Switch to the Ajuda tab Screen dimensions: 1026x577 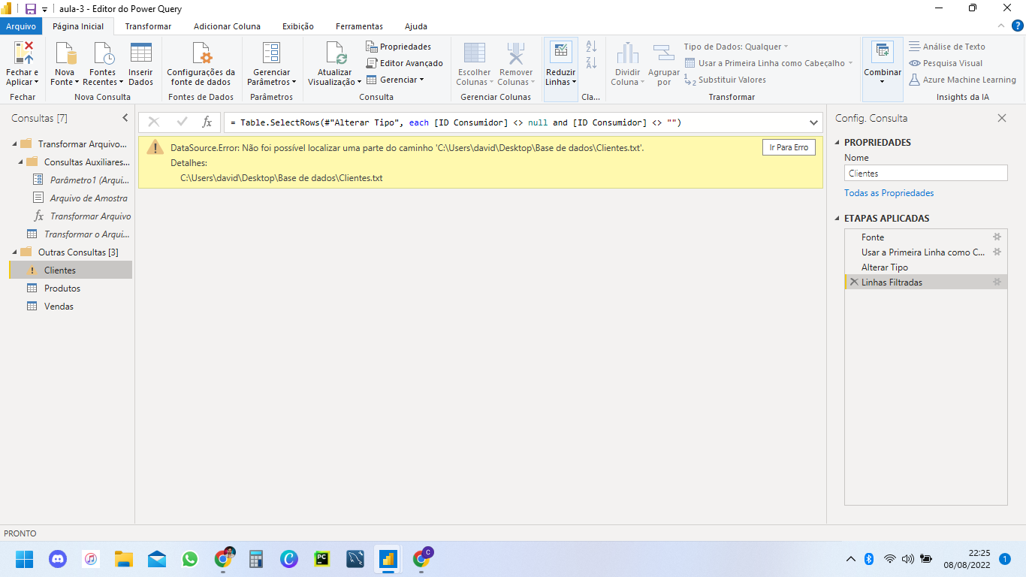(x=416, y=26)
